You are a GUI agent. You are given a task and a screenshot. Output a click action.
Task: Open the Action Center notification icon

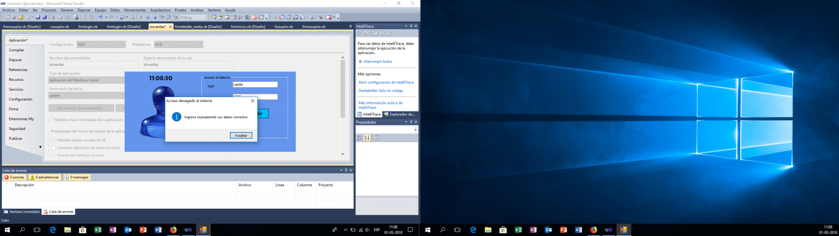tap(411, 229)
